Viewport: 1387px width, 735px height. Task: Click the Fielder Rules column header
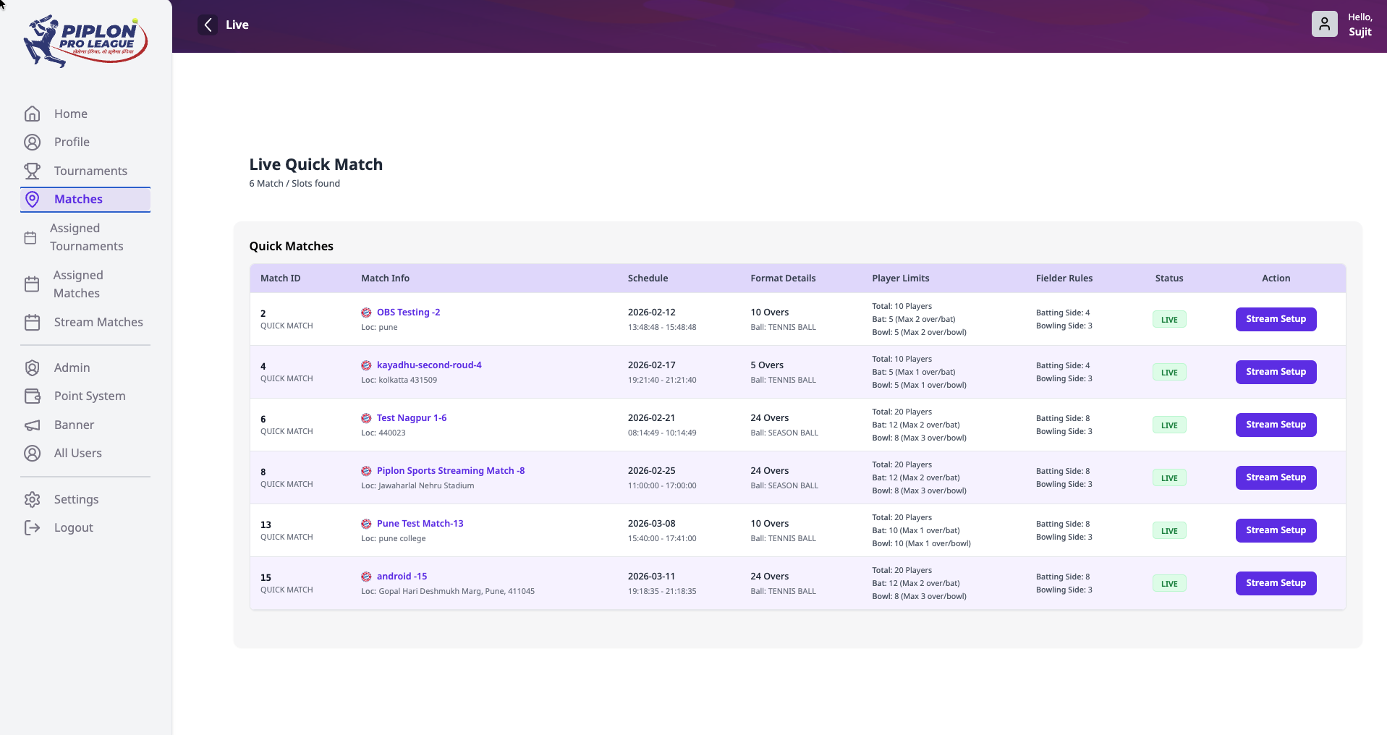tap(1064, 279)
